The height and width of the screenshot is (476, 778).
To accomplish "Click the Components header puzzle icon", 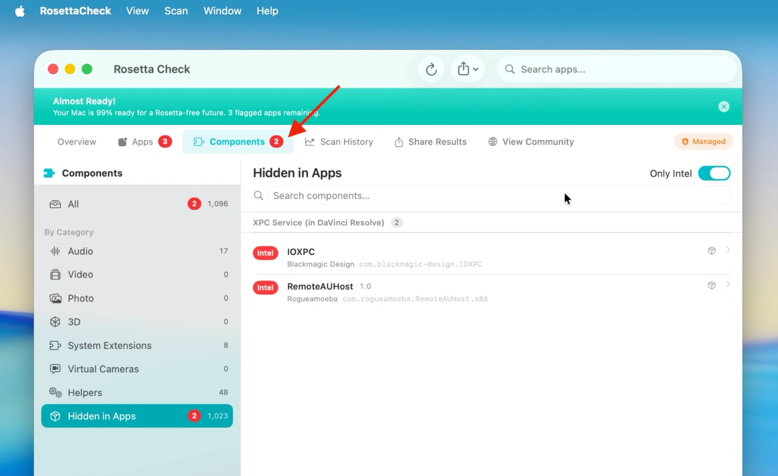I will tap(49, 173).
